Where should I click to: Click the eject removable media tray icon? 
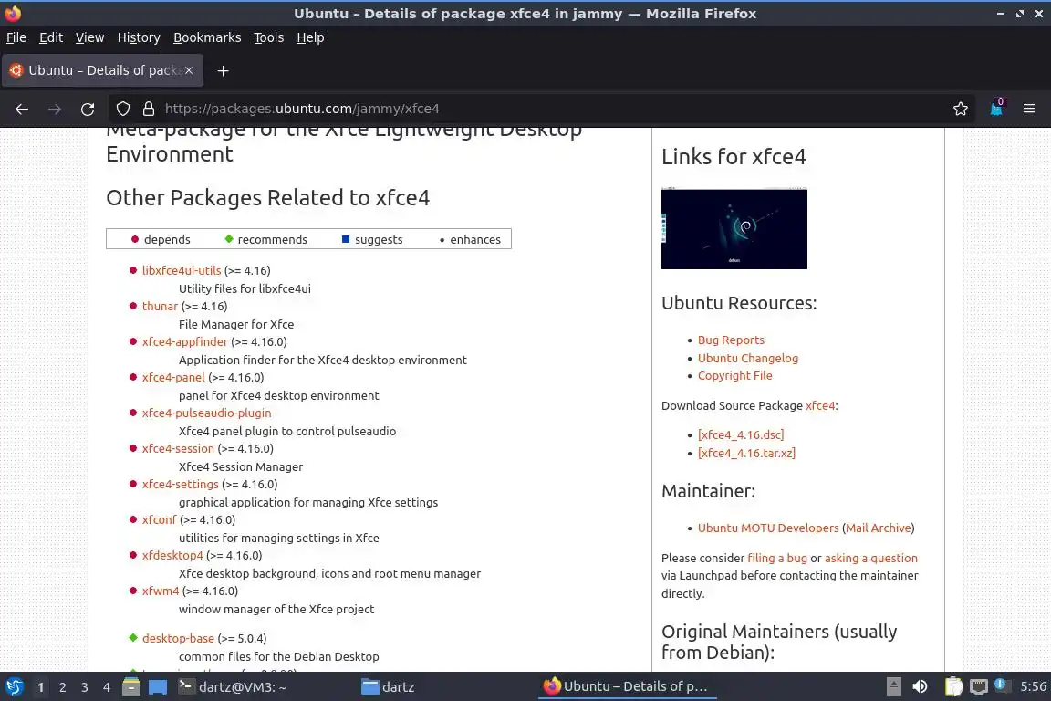(x=893, y=687)
